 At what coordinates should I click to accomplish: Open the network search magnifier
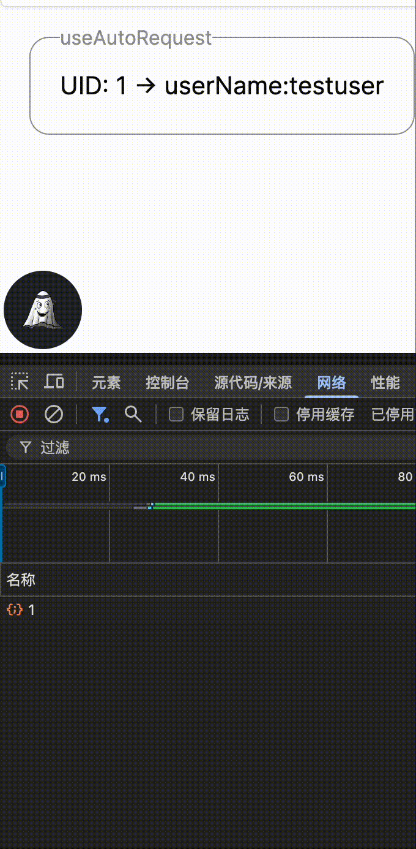point(133,415)
